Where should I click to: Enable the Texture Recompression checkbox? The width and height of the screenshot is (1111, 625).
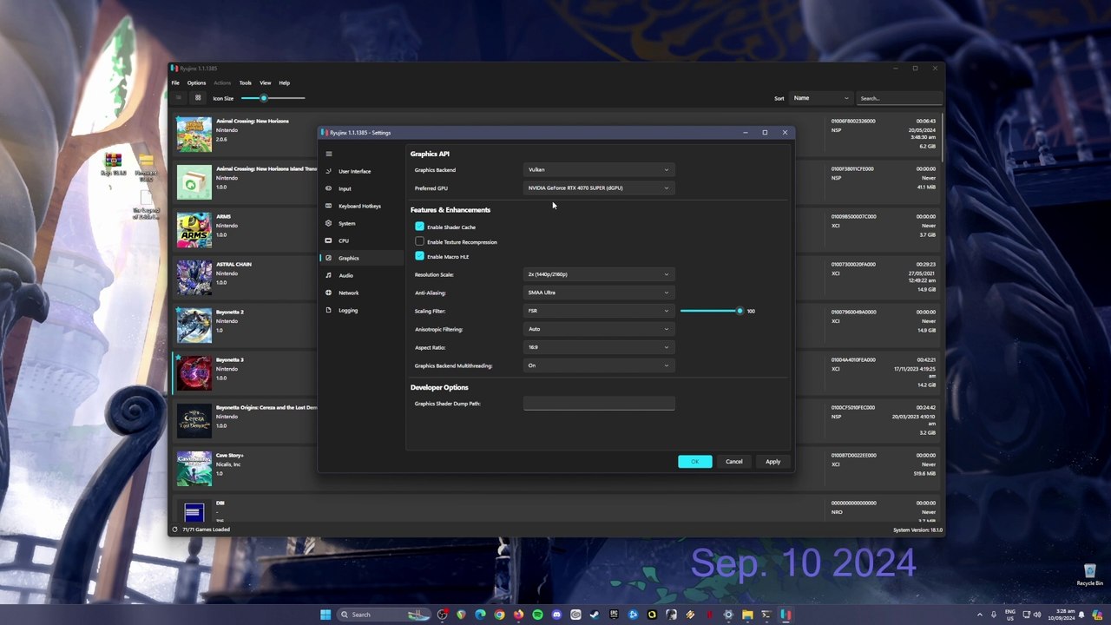pos(420,241)
